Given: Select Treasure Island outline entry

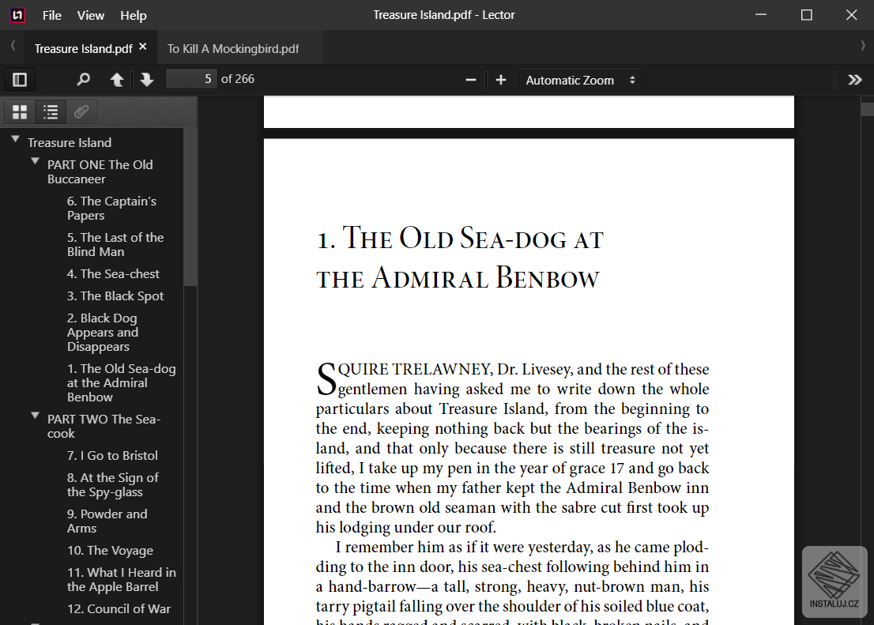Looking at the screenshot, I should tap(70, 143).
